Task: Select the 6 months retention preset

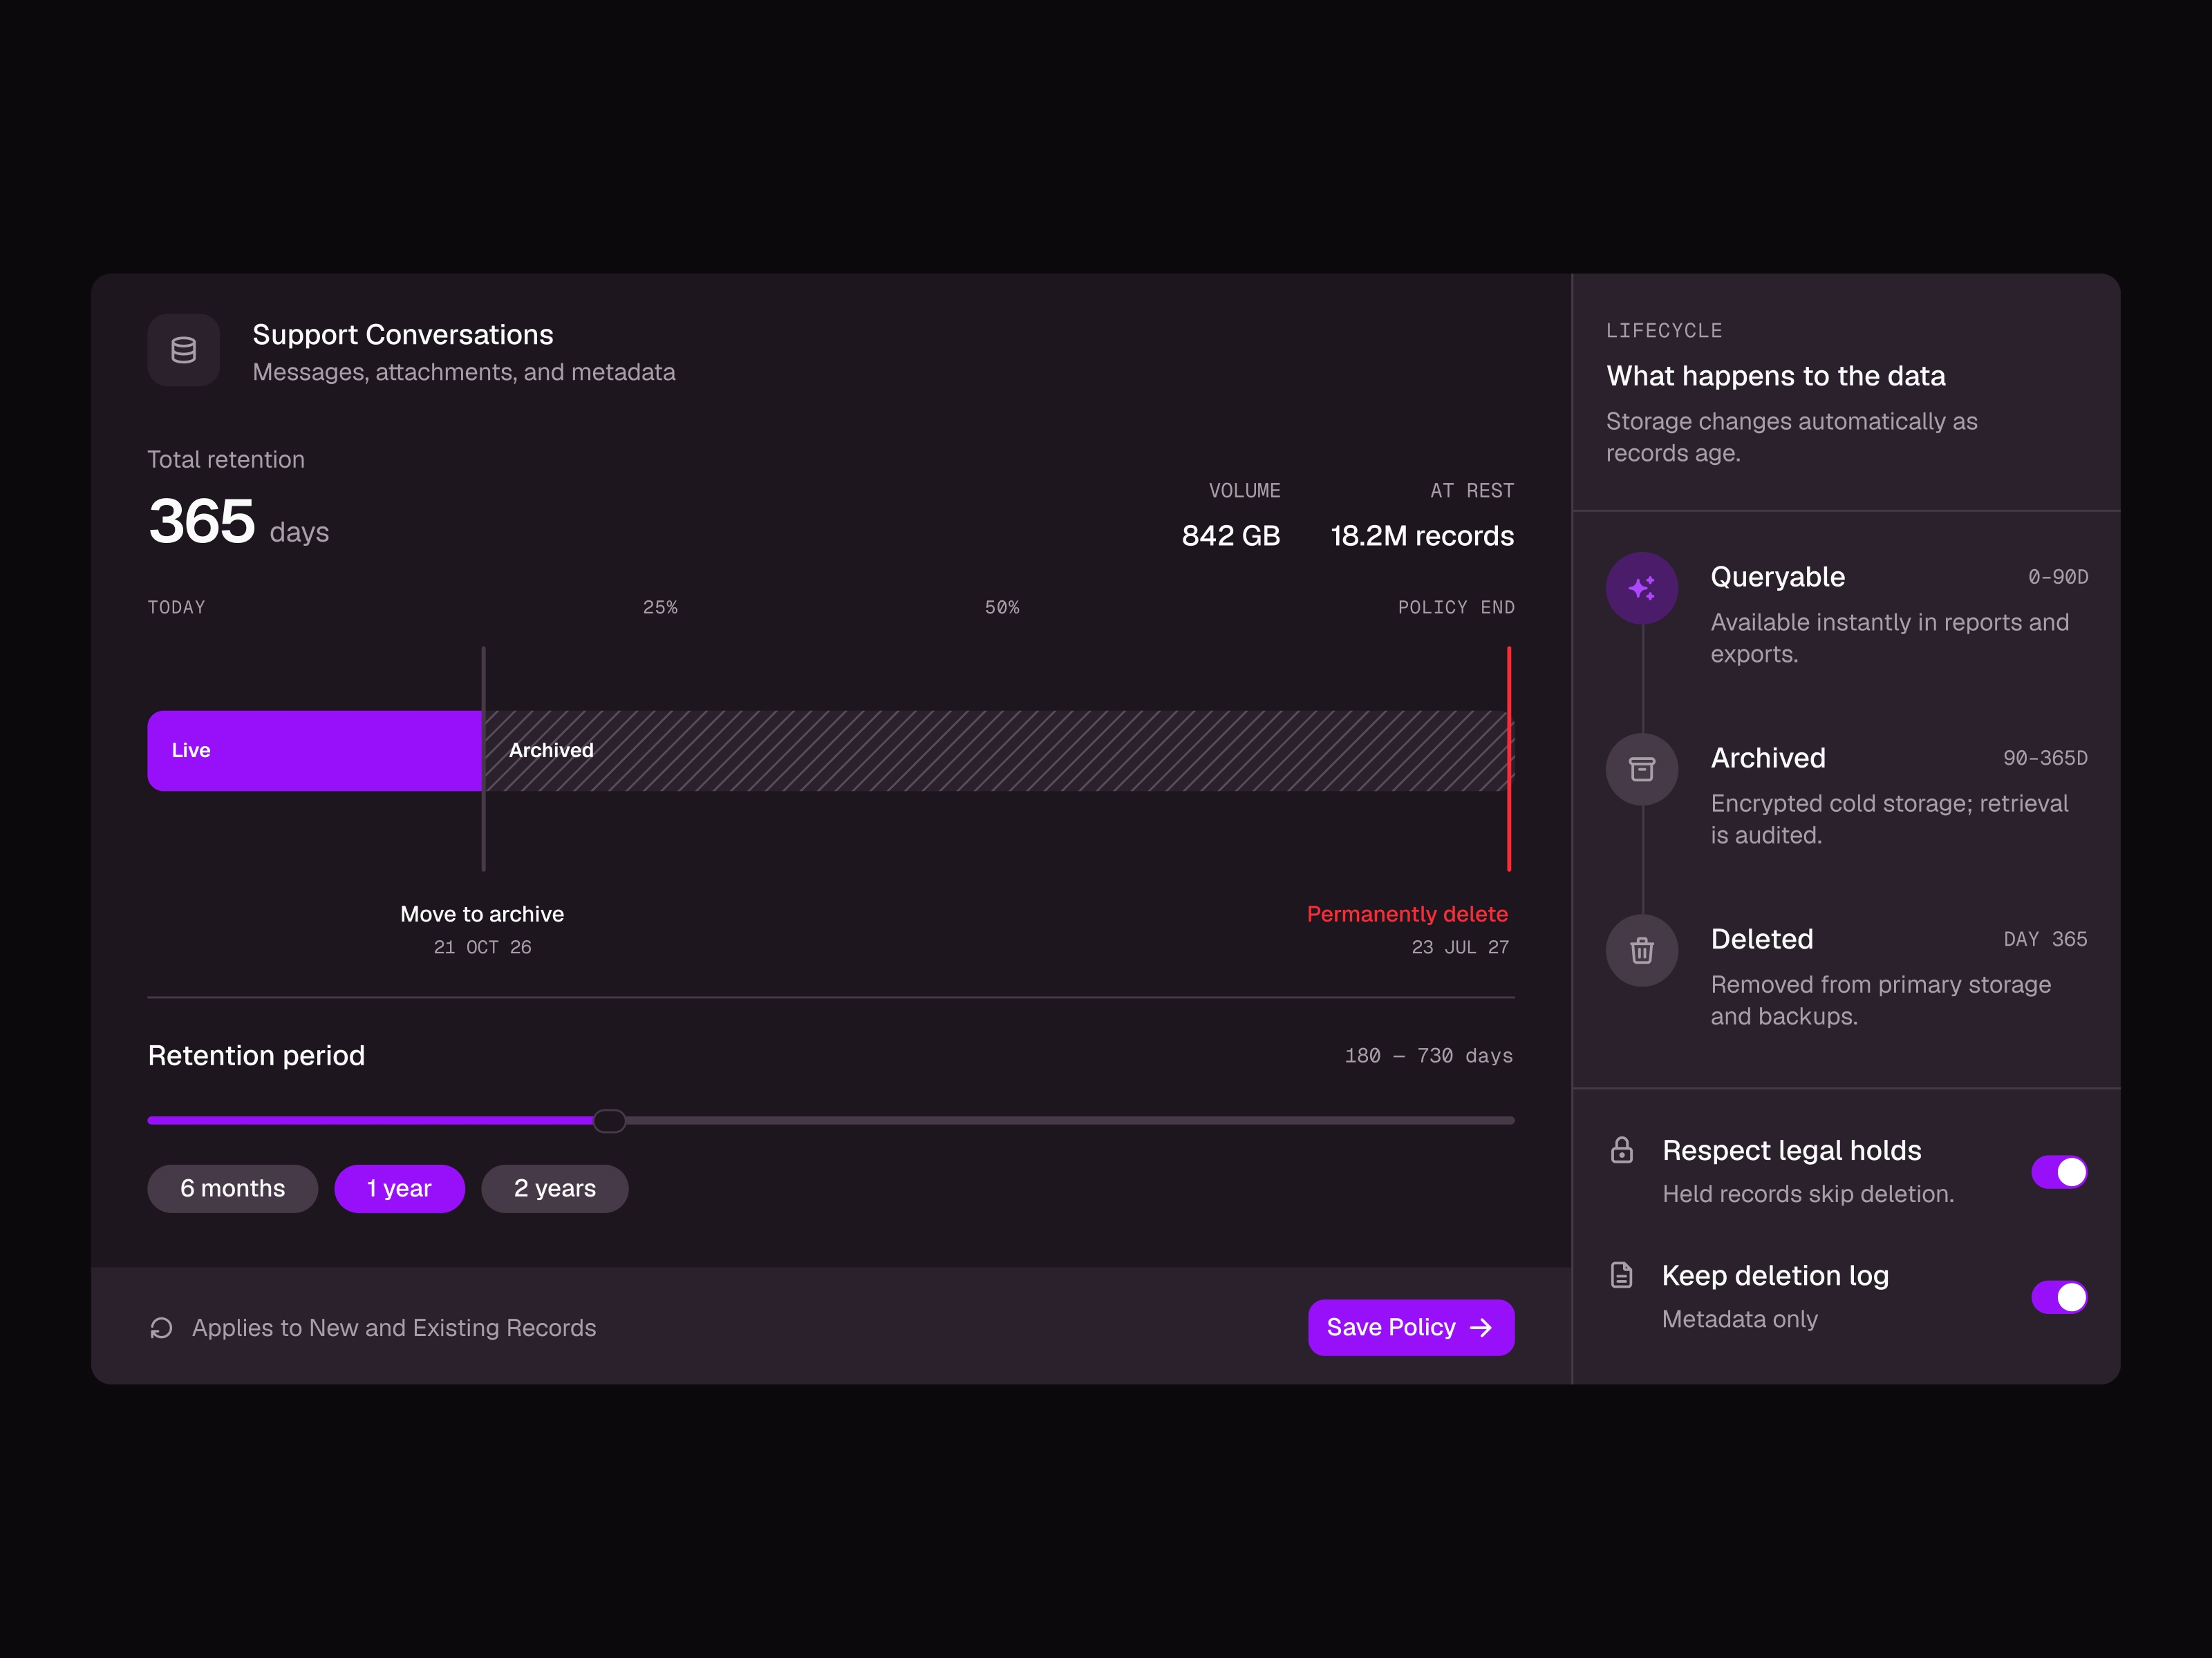Action: 233,1188
